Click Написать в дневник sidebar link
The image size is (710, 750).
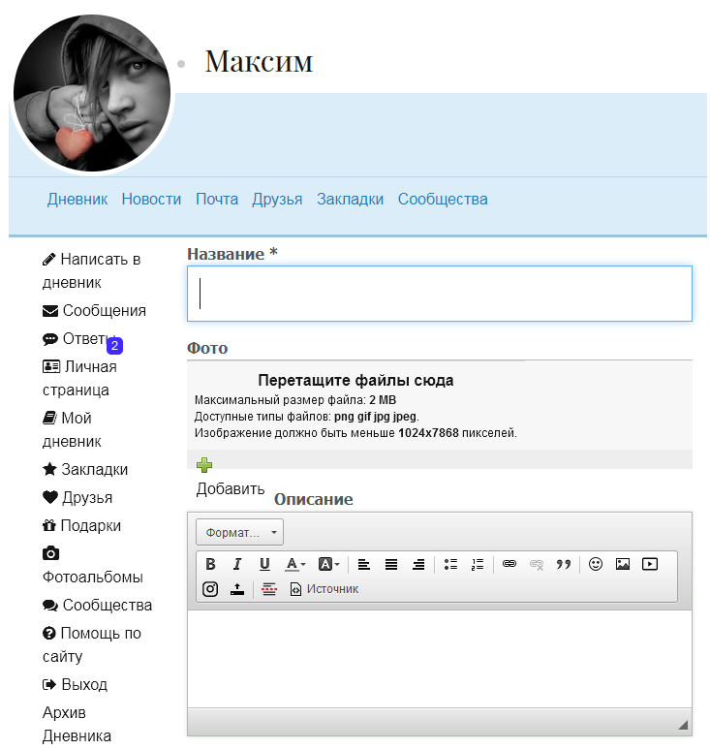coord(91,270)
